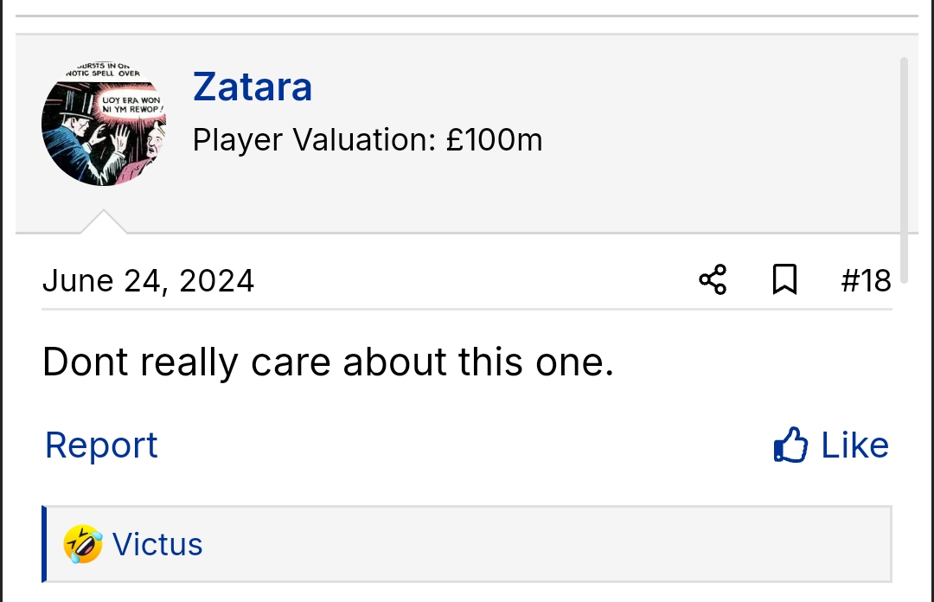Click the thumbs-up Like icon
The image size is (934, 602).
tap(790, 445)
